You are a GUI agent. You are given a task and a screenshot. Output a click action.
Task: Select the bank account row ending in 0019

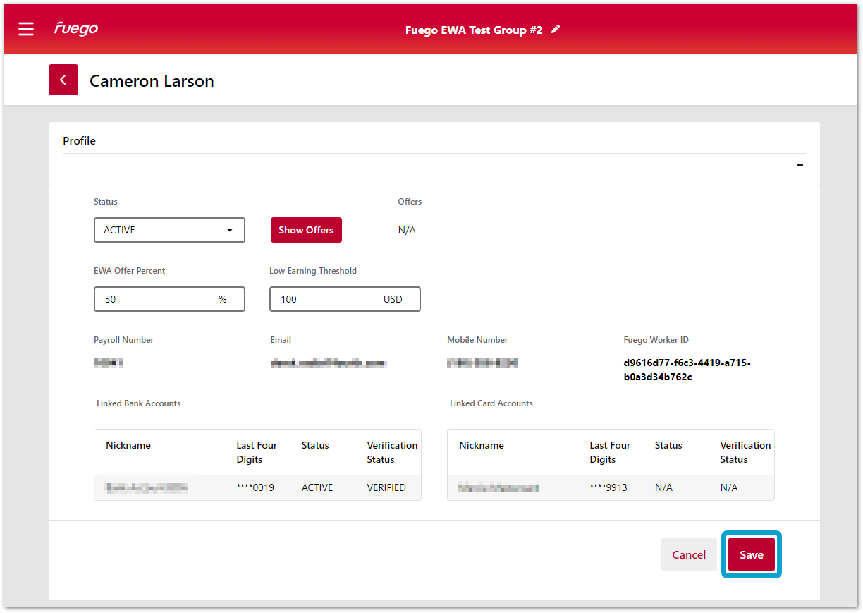pyautogui.click(x=257, y=487)
